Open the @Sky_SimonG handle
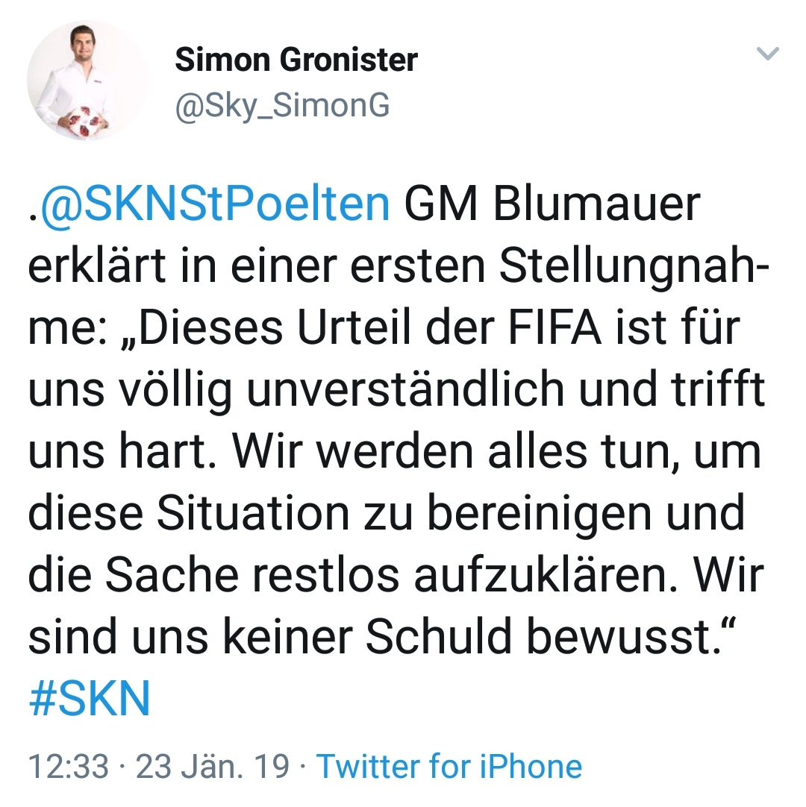This screenshot has height=807, width=806. click(x=282, y=106)
